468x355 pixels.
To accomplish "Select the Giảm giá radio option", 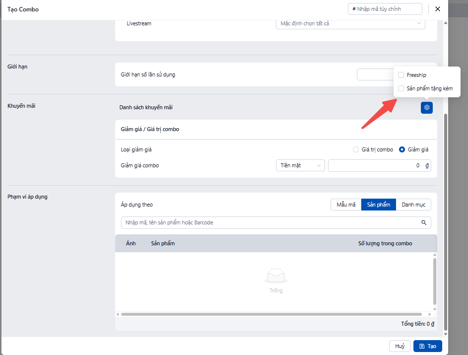I will 402,149.
